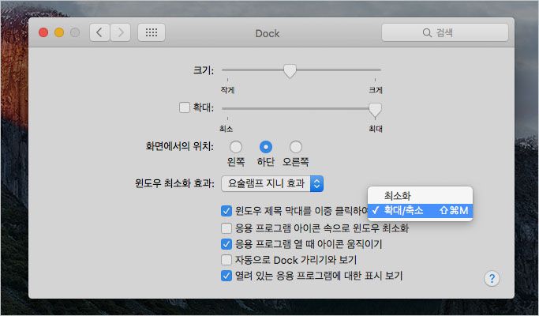Click the 확대 magnification slider thumb
539x316 pixels.
[x=375, y=110]
